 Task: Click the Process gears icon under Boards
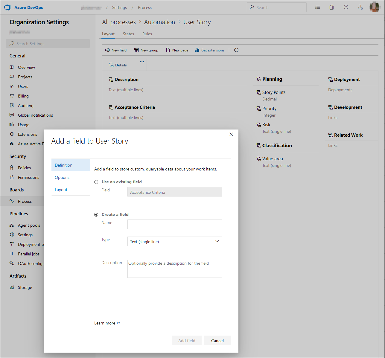(x=12, y=201)
